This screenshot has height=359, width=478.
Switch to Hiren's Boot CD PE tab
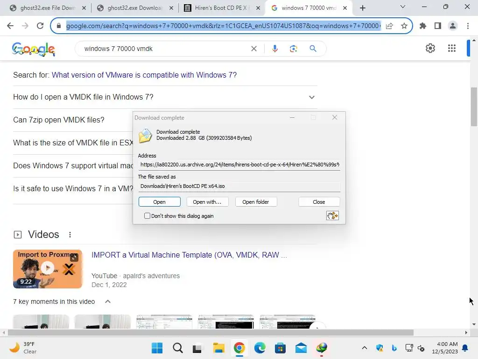[221, 8]
